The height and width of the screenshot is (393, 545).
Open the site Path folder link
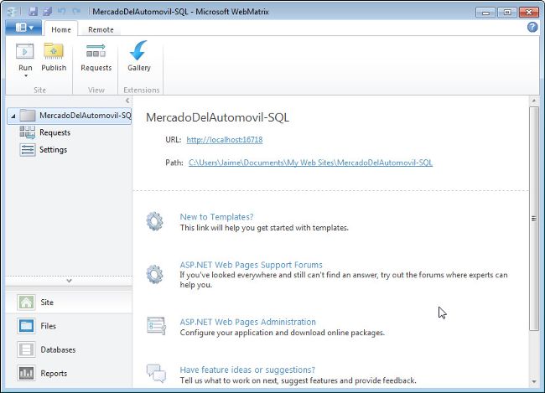point(310,163)
